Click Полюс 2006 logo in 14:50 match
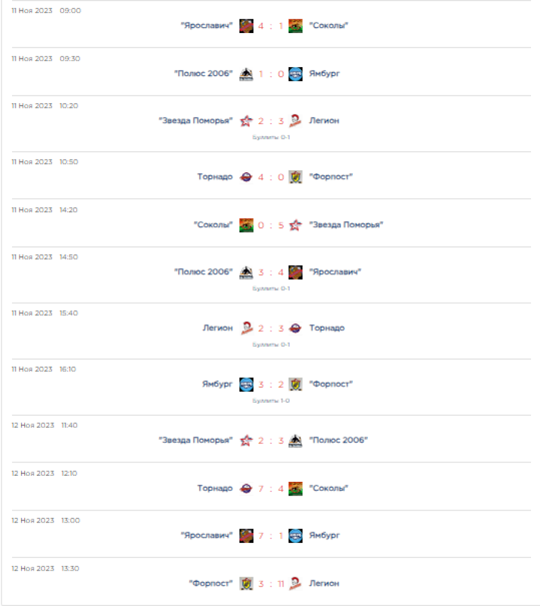 (x=246, y=272)
